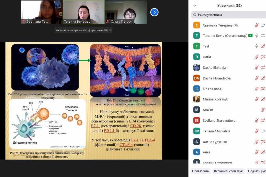
Task: Click the underlined B7-1 text in slide
Action: (x=95, y=126)
